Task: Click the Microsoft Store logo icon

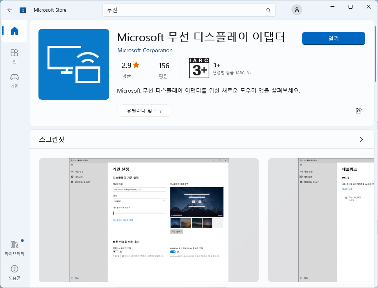Action: pos(23,10)
